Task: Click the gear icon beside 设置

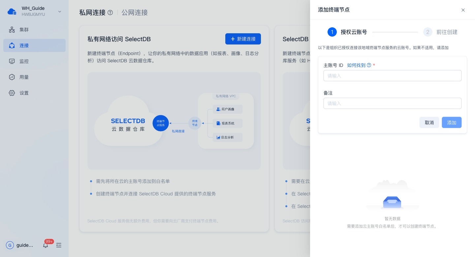Action: [12, 93]
